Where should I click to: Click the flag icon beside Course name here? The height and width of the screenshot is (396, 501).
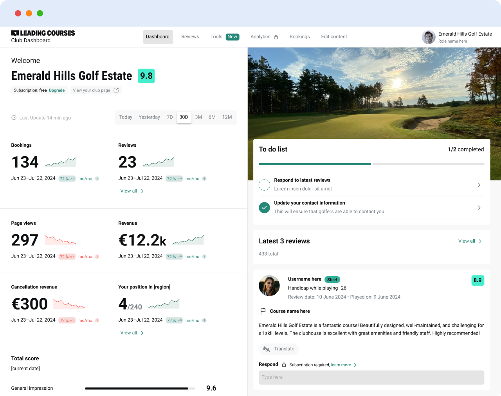[263, 311]
